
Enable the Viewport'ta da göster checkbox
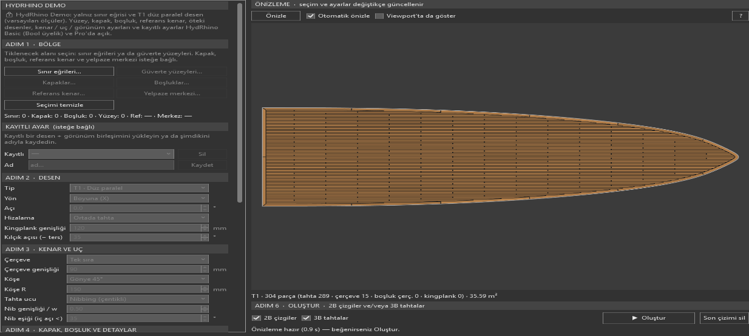(x=379, y=16)
